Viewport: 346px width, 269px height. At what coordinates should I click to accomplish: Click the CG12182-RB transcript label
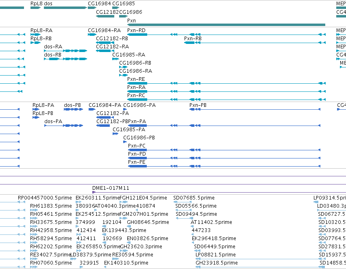[x=112, y=38]
